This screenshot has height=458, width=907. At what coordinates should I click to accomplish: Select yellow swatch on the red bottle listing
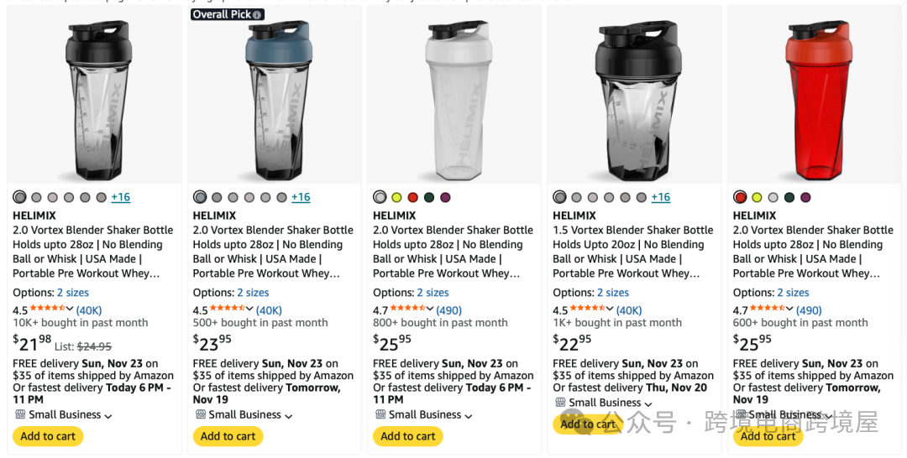click(x=756, y=197)
